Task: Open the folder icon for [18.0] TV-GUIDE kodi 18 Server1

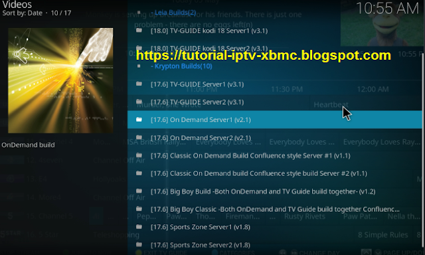Action: pos(139,30)
